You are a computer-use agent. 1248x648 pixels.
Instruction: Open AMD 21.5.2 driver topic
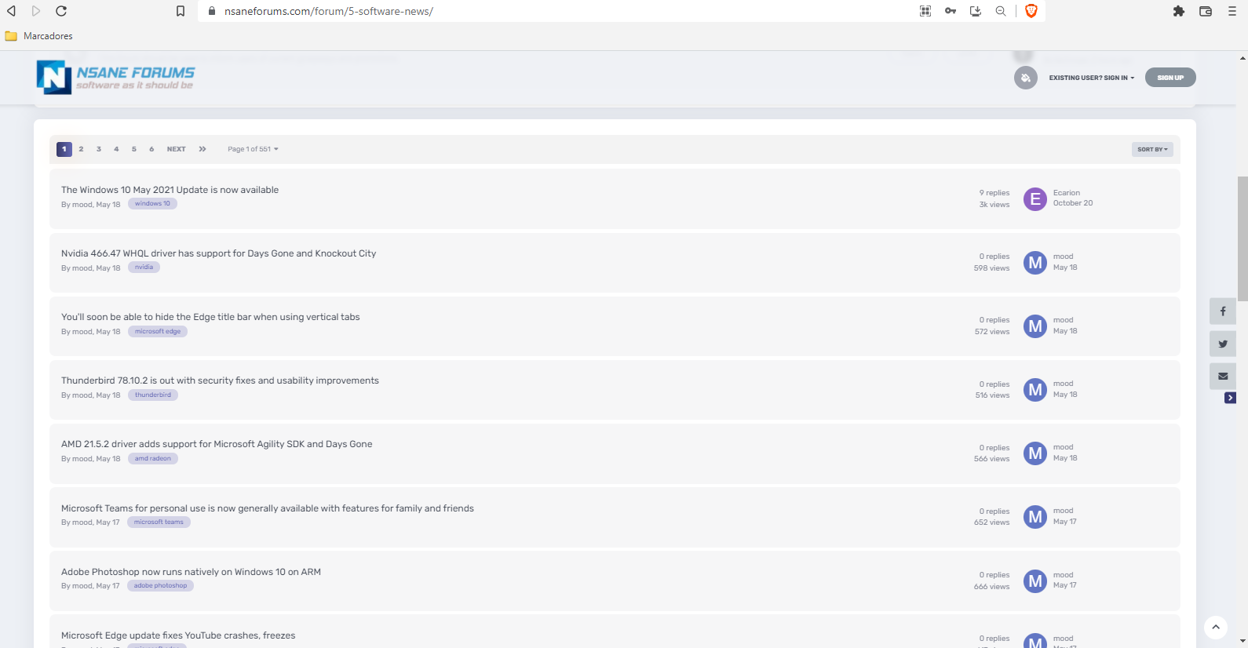click(217, 444)
